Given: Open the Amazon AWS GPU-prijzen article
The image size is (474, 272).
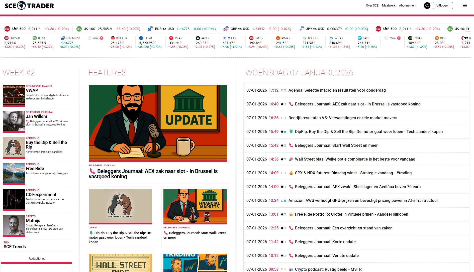Looking at the screenshot, I should (363, 200).
